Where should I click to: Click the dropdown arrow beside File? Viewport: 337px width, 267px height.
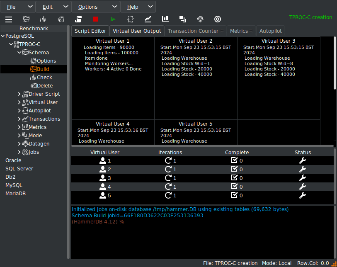pos(30,7)
